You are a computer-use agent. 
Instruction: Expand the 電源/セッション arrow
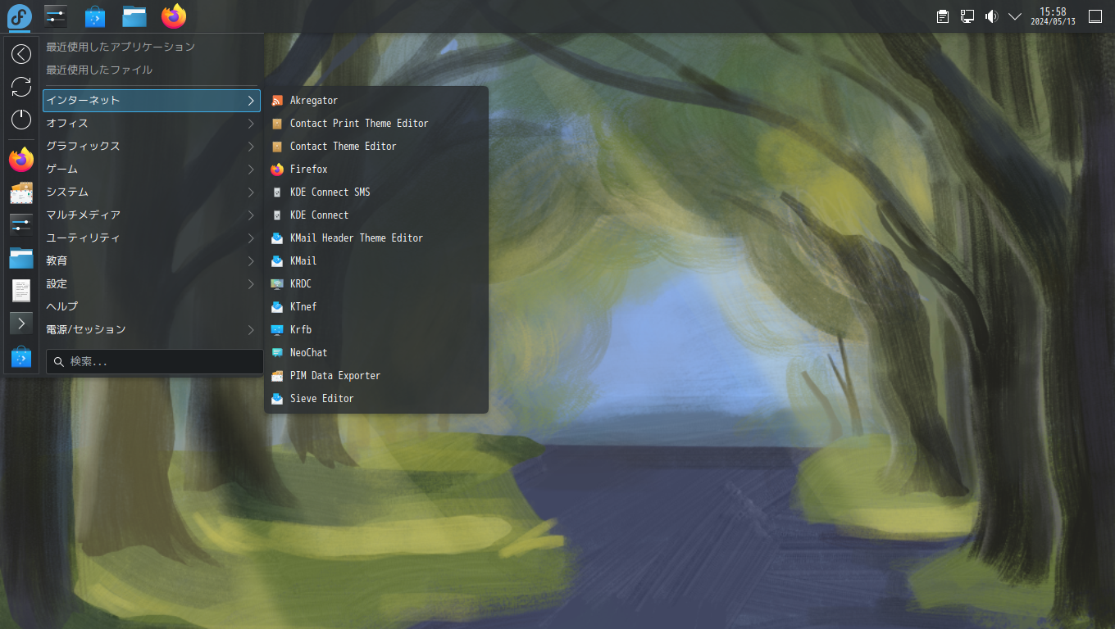pyautogui.click(x=251, y=330)
